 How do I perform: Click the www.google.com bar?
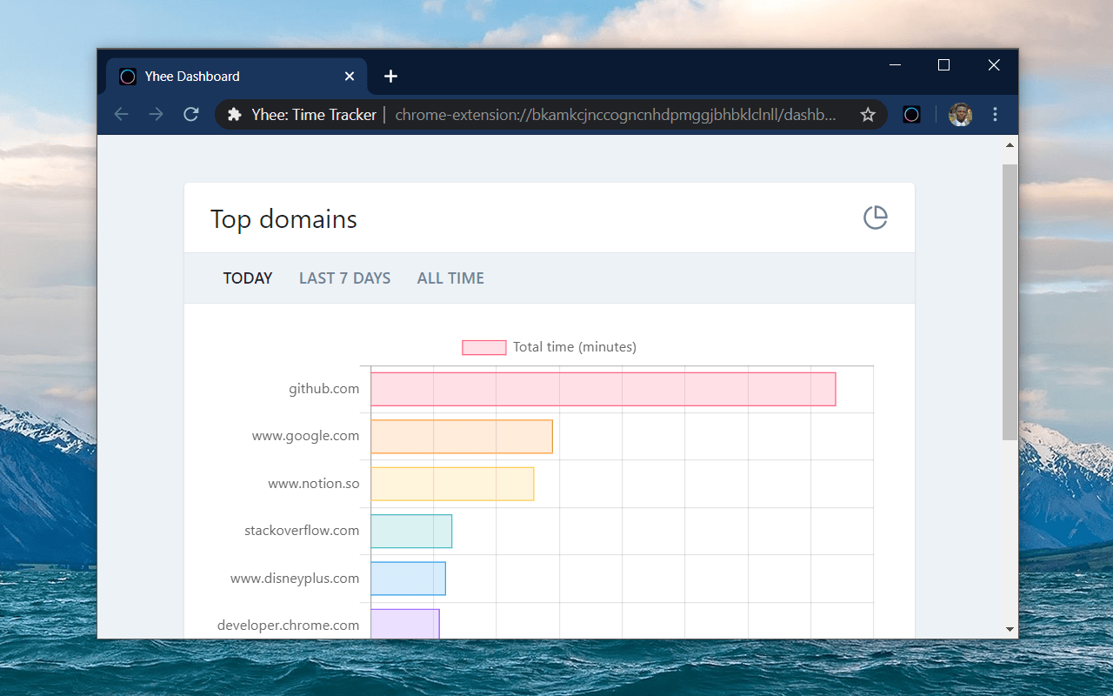(x=462, y=437)
